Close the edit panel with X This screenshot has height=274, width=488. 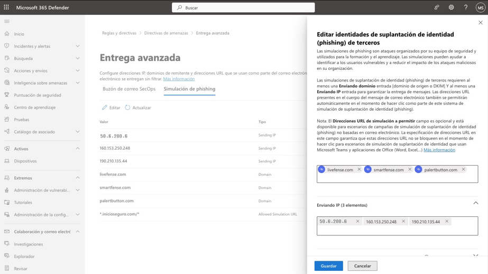(481, 22)
